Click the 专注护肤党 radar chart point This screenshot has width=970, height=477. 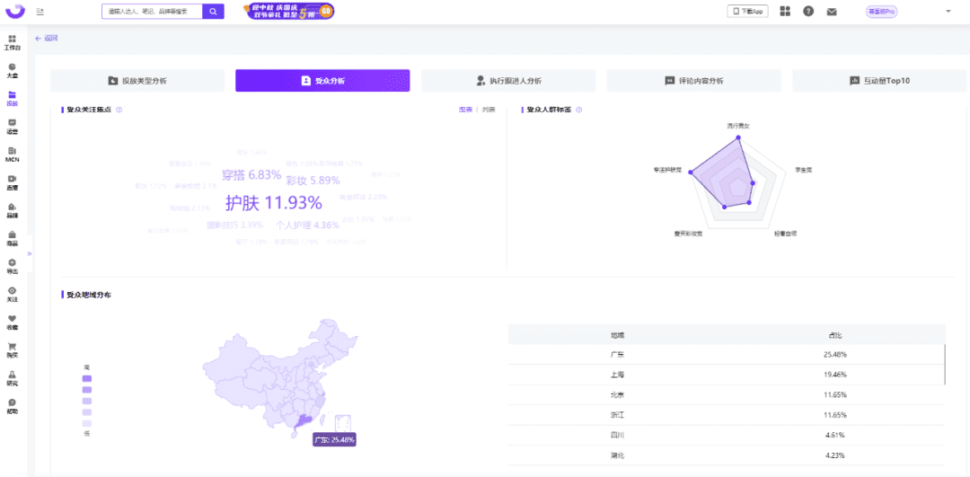[689, 172]
